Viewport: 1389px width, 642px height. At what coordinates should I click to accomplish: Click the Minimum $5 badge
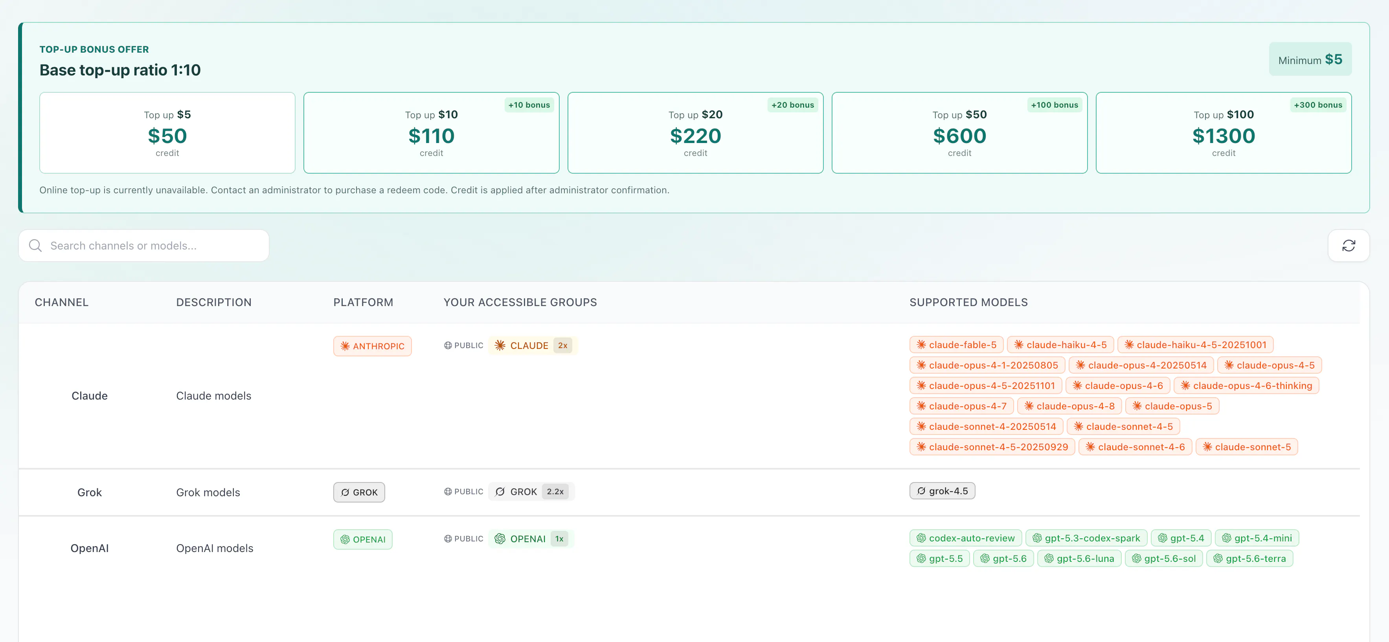tap(1310, 59)
